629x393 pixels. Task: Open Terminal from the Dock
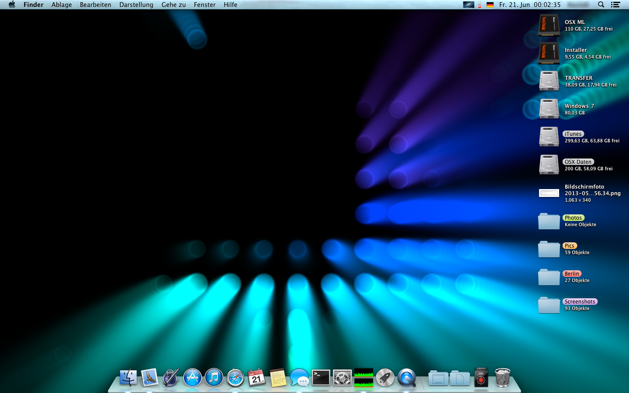click(x=321, y=378)
